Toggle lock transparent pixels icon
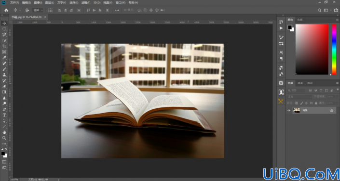This screenshot has height=181, width=340. (297, 103)
